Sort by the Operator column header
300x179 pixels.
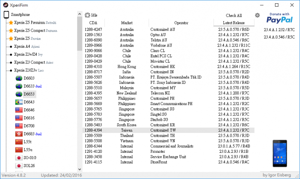click(x=181, y=23)
